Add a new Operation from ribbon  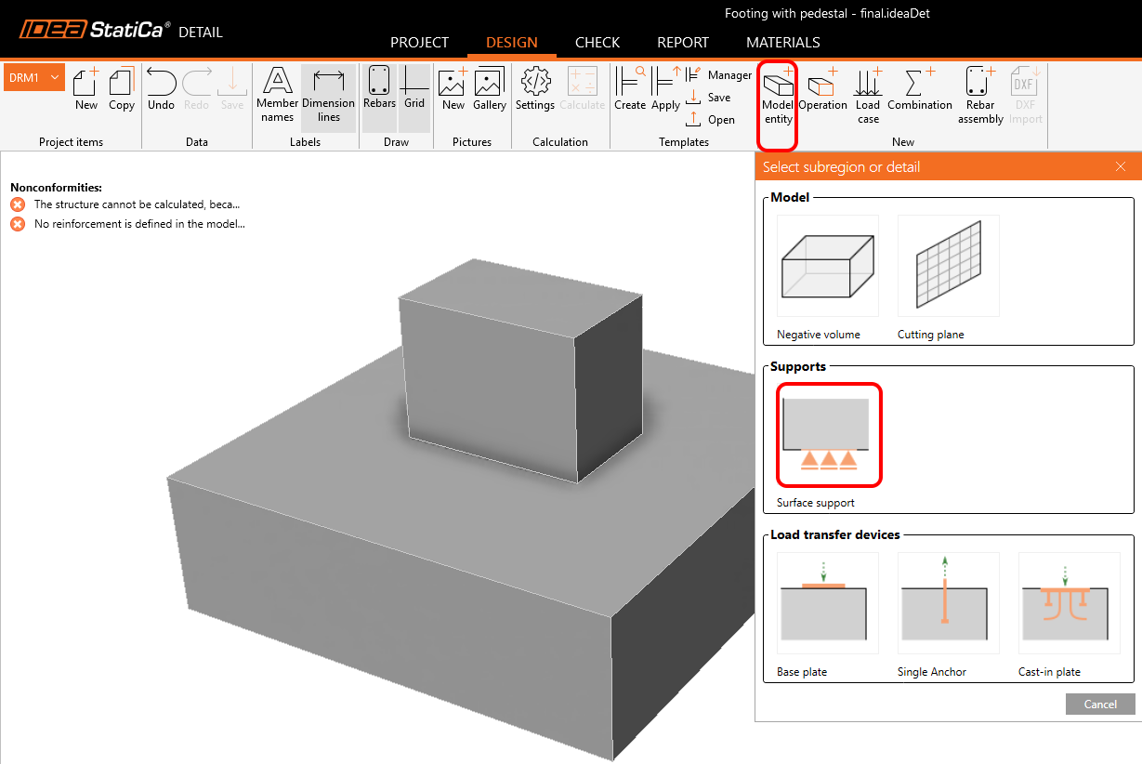click(822, 91)
